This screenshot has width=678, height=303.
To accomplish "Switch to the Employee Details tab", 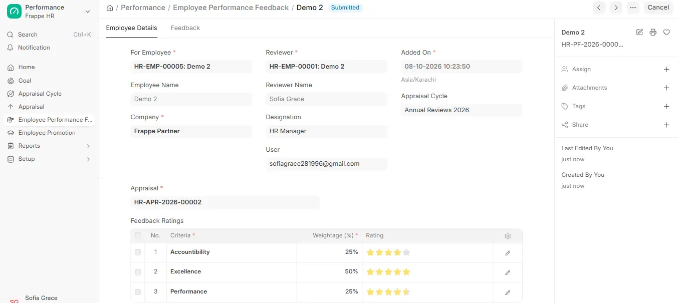I will (131, 28).
